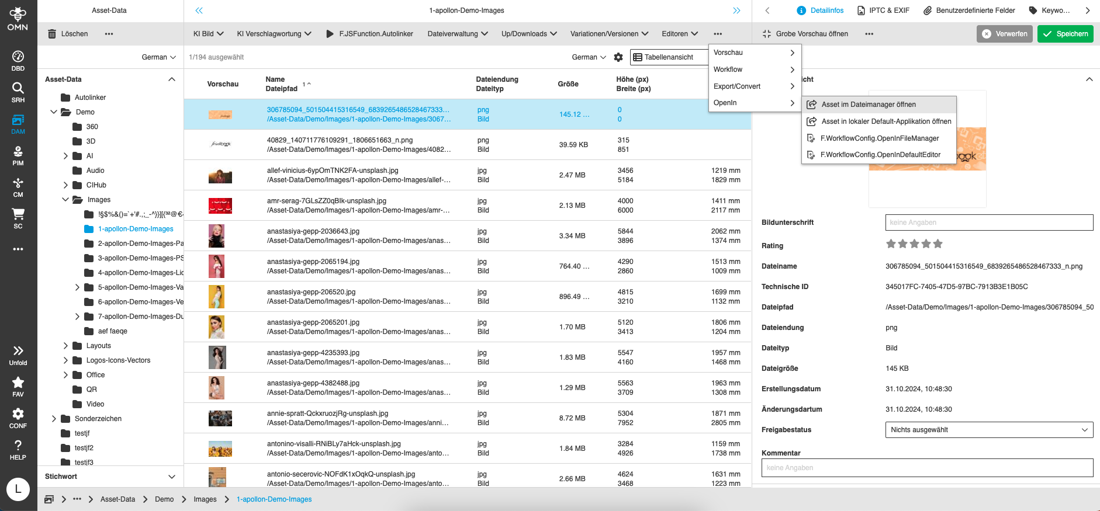Open table settings gear icon
This screenshot has width=1100, height=511.
[x=618, y=57]
